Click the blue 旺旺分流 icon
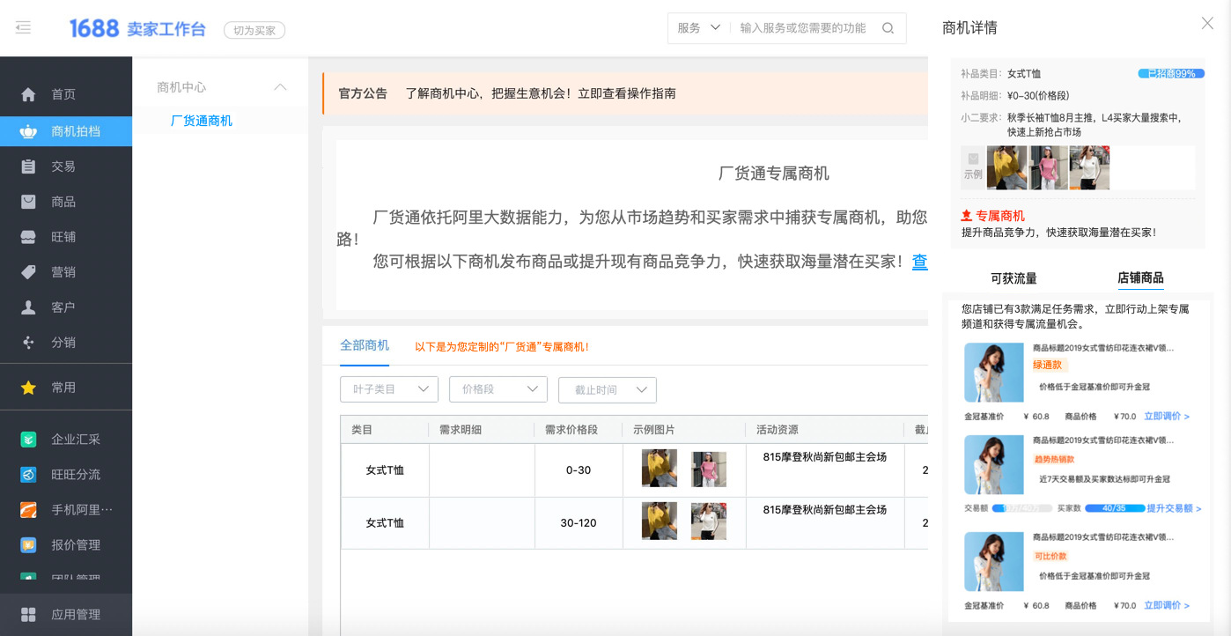1231x636 pixels. (x=28, y=475)
